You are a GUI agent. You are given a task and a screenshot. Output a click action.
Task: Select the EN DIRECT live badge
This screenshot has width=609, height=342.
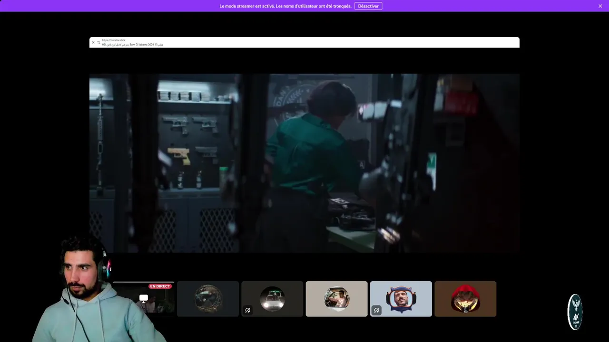click(160, 286)
